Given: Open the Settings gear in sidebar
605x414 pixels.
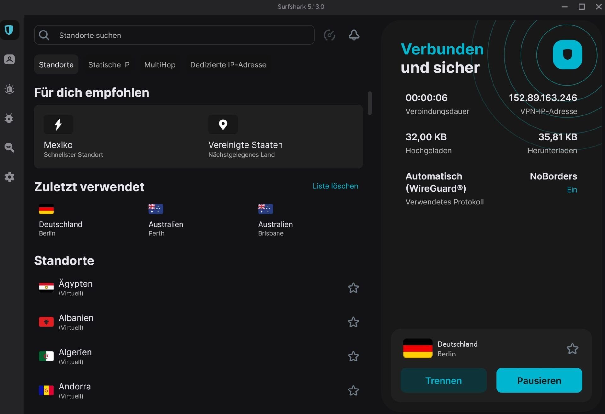Looking at the screenshot, I should (9, 177).
